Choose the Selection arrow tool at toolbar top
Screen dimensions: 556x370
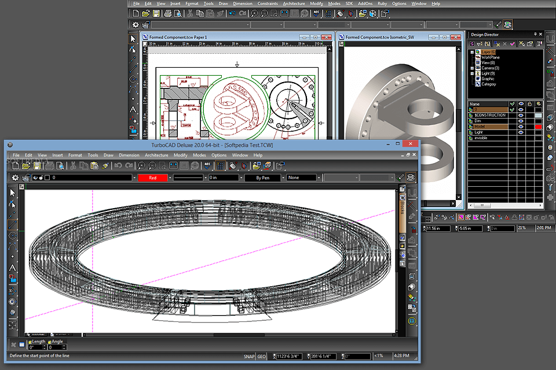pos(12,194)
